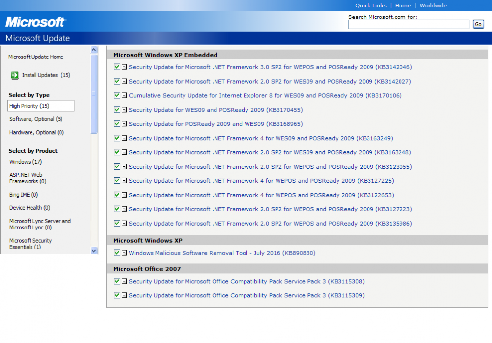Click the Microsoft logo

pos(35,22)
